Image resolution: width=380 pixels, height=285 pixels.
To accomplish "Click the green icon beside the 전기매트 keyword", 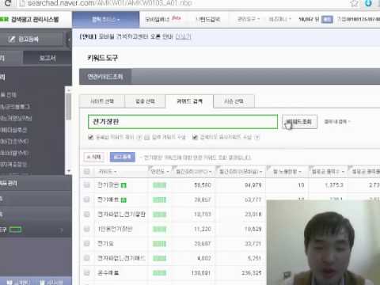I will coord(123,200).
